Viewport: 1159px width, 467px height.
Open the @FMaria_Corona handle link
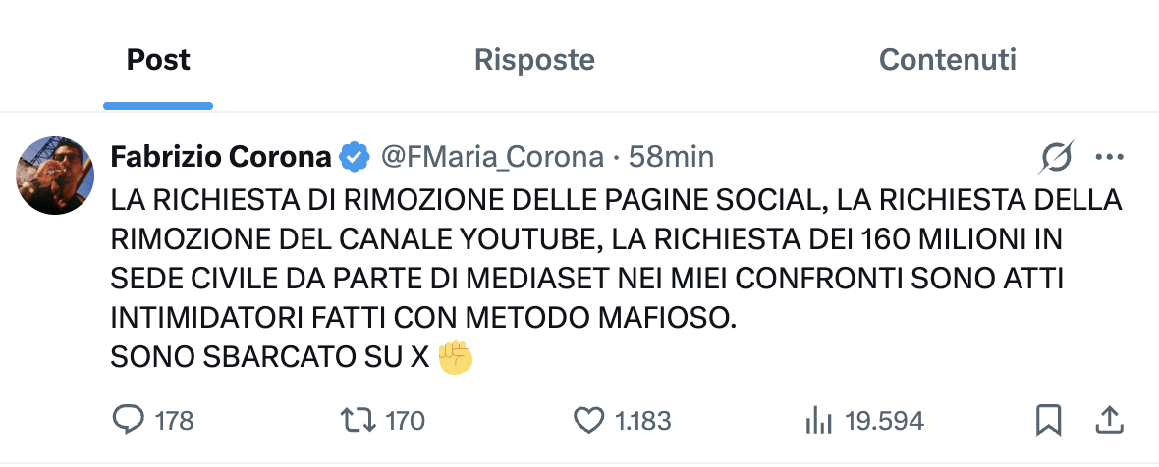pyautogui.click(x=492, y=156)
